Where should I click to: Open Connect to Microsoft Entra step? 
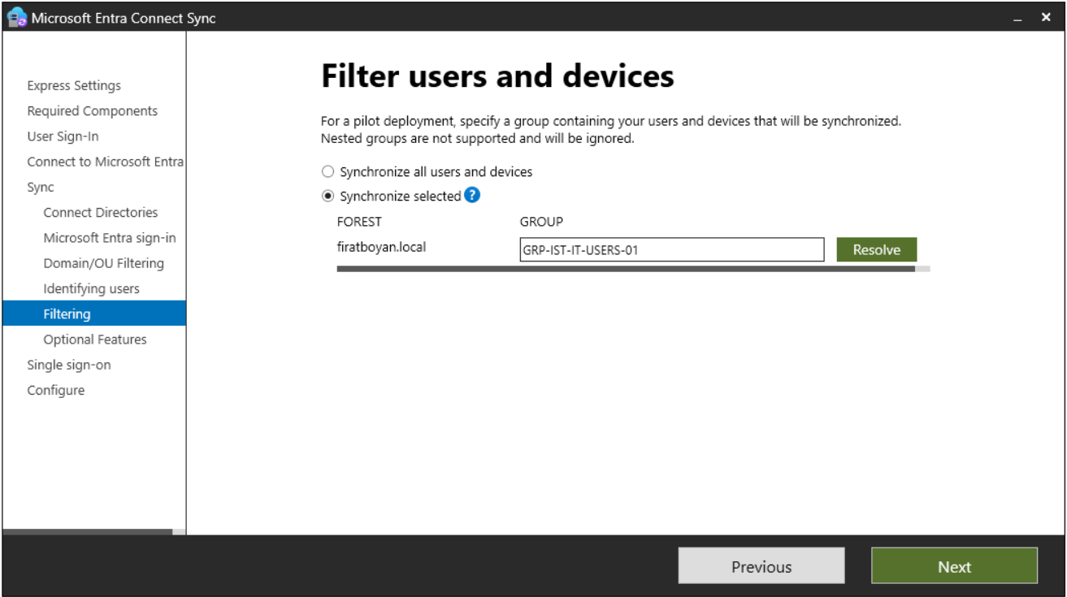click(106, 161)
